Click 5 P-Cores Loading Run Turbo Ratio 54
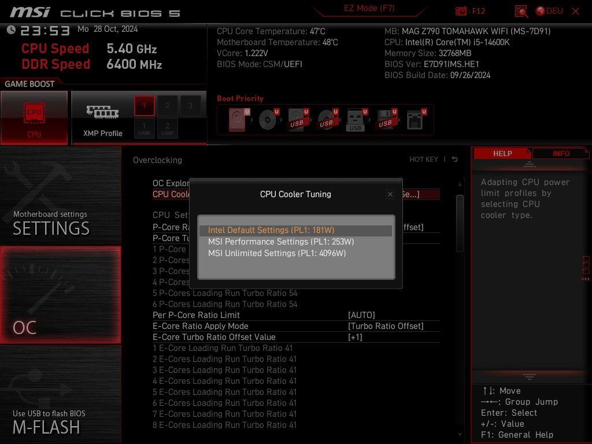Image resolution: width=592 pixels, height=444 pixels. (225, 293)
